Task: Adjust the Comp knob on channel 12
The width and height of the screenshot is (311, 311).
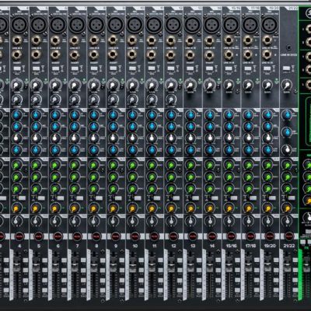Action: click(x=170, y=100)
